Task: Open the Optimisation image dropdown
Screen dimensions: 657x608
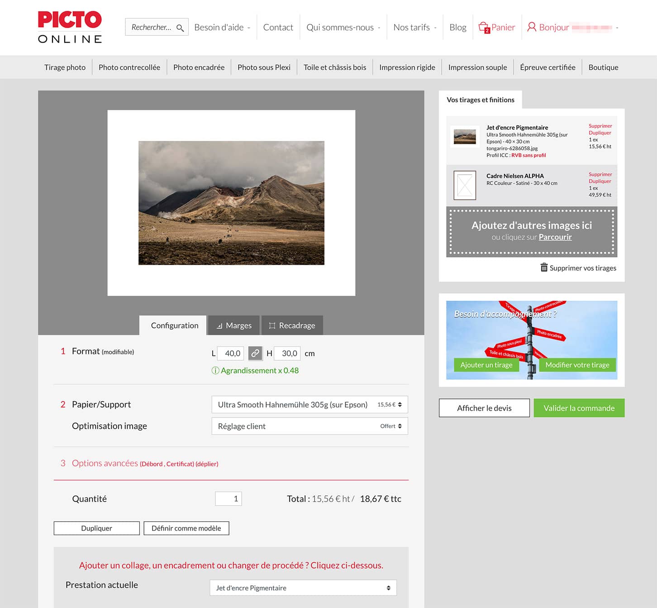Action: click(309, 426)
